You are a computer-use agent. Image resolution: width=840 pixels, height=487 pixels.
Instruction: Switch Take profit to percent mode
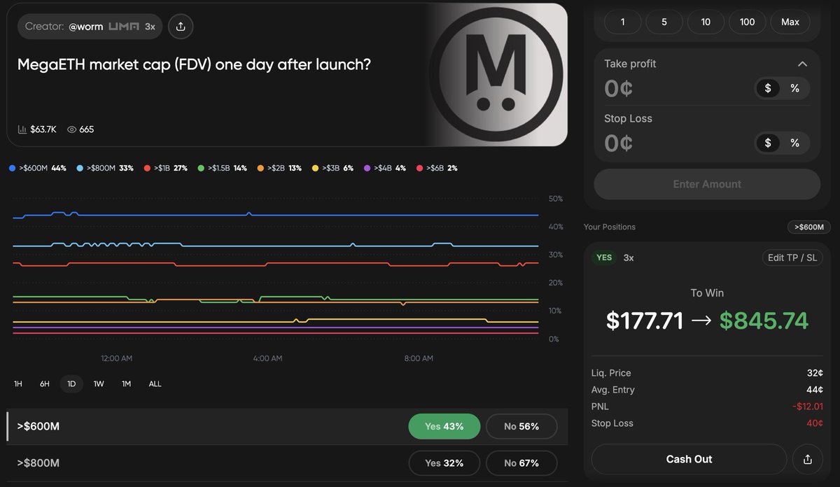[x=794, y=88]
